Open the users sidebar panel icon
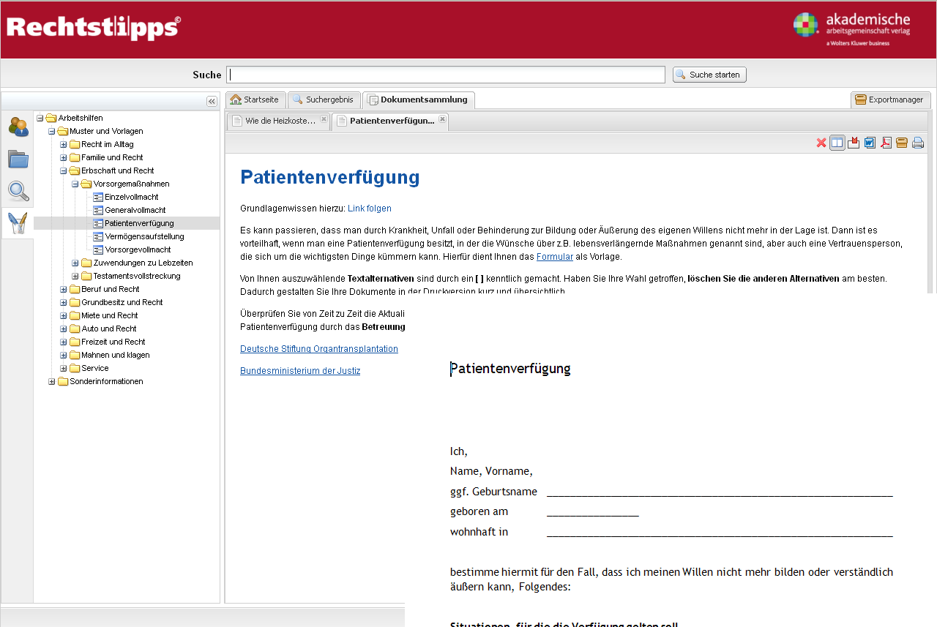This screenshot has width=937, height=627. [18, 127]
